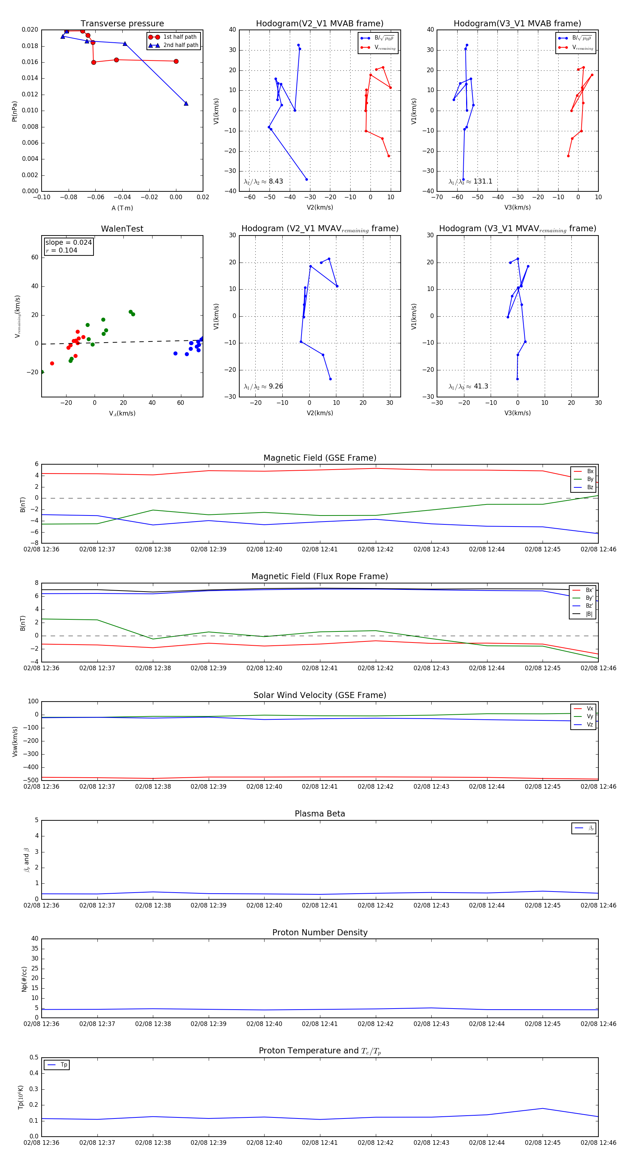Click the 'Pt(nPa)' y-axis label

[x=15, y=111]
